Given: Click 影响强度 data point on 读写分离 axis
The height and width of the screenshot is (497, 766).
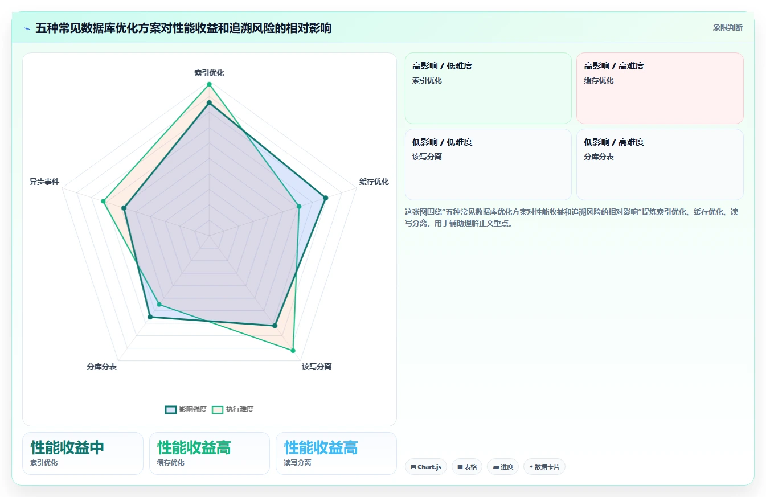Looking at the screenshot, I should click(275, 326).
